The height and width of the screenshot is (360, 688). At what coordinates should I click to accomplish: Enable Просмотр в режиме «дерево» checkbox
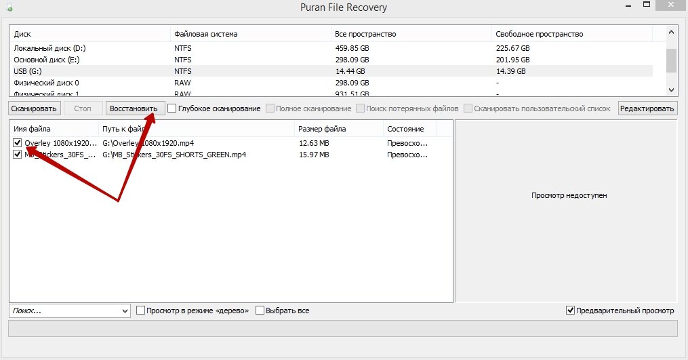(x=140, y=311)
